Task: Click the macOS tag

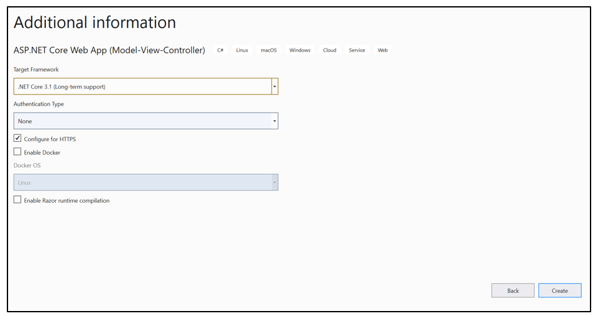Action: point(269,50)
